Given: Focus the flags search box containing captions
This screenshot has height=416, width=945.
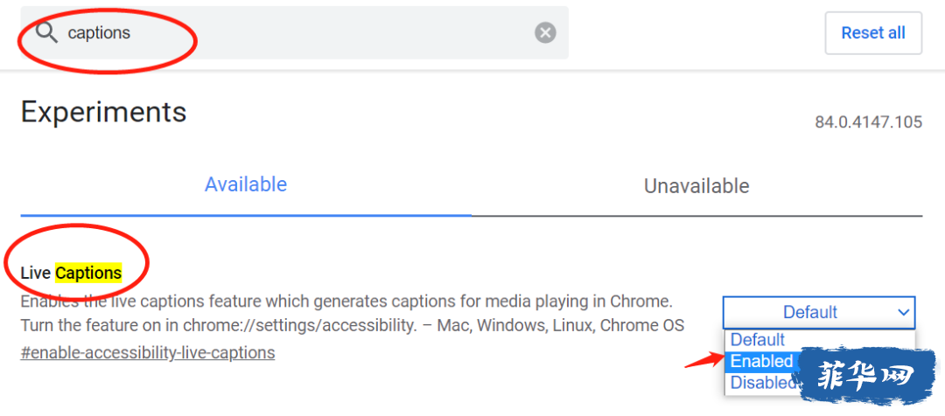Looking at the screenshot, I should (x=295, y=32).
